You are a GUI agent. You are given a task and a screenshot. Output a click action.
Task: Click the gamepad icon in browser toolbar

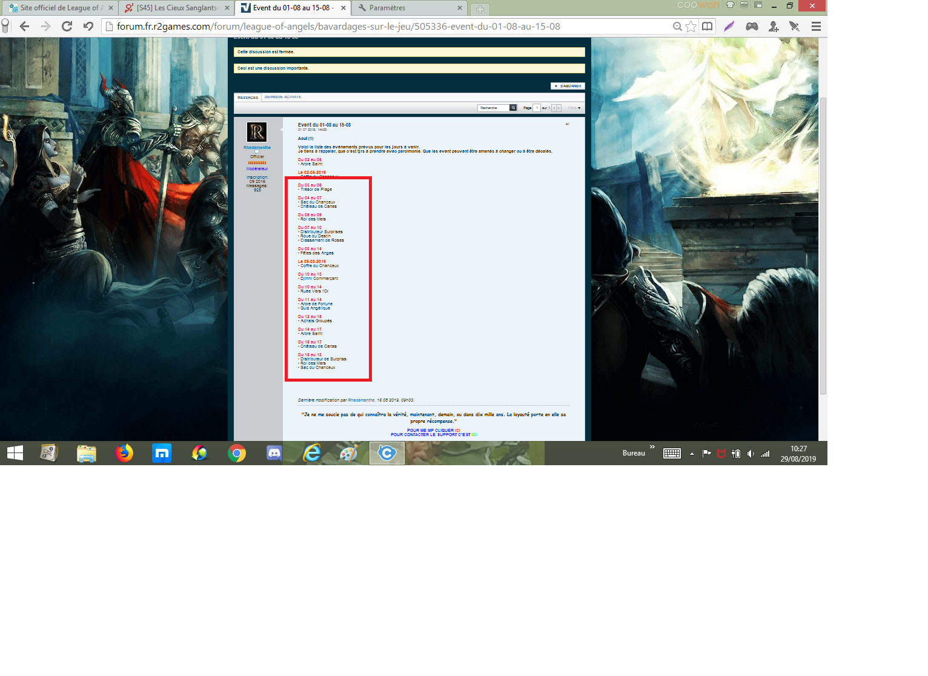[752, 26]
